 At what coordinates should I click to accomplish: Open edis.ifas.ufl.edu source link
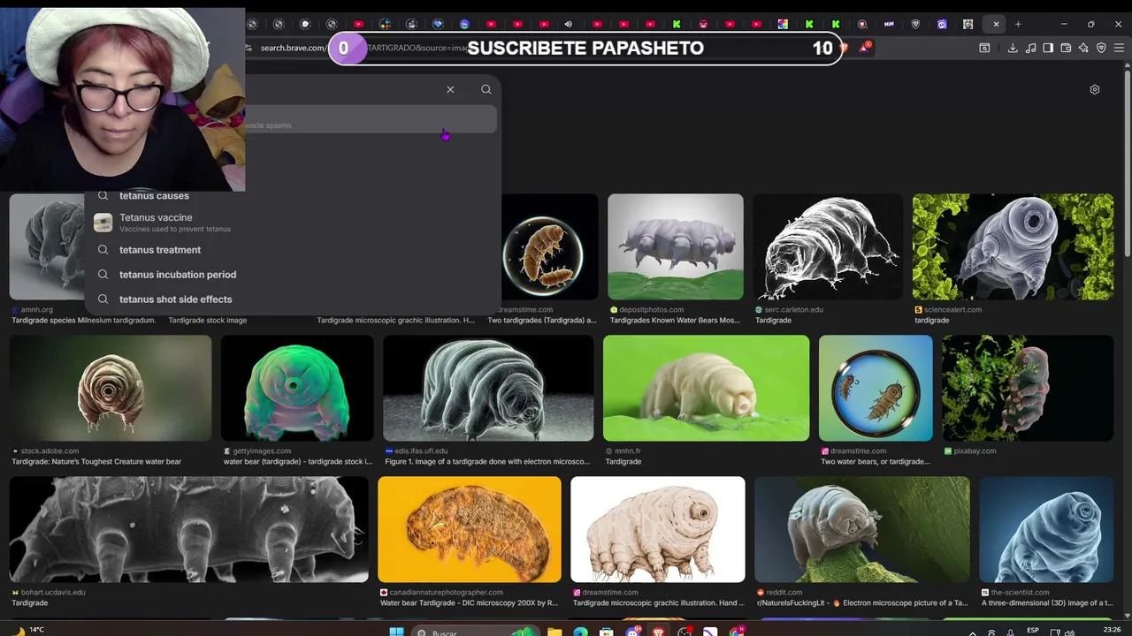pyautogui.click(x=421, y=451)
